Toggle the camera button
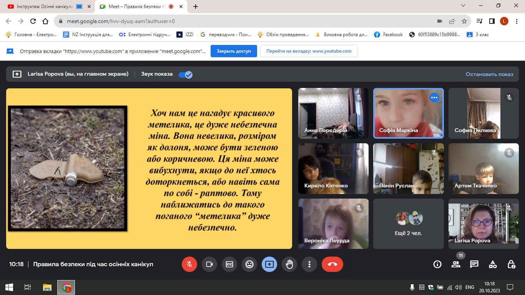 tap(209, 264)
